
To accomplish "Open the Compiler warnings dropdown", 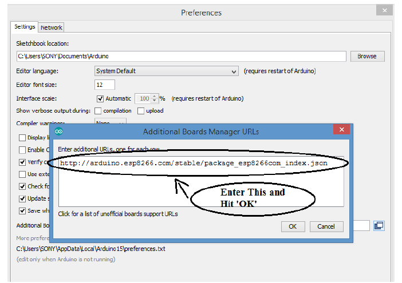I will pyautogui.click(x=111, y=121).
